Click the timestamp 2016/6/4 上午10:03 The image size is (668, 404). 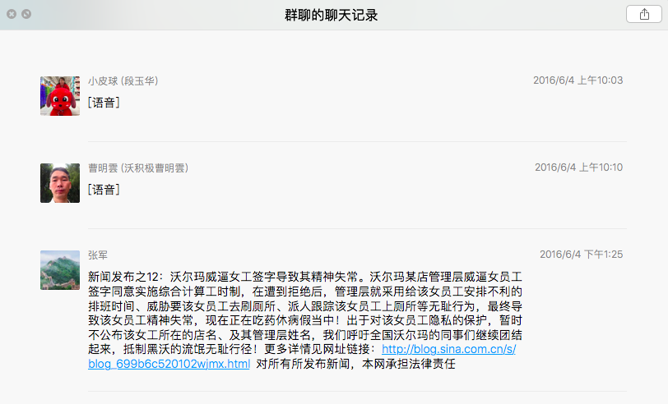(578, 80)
